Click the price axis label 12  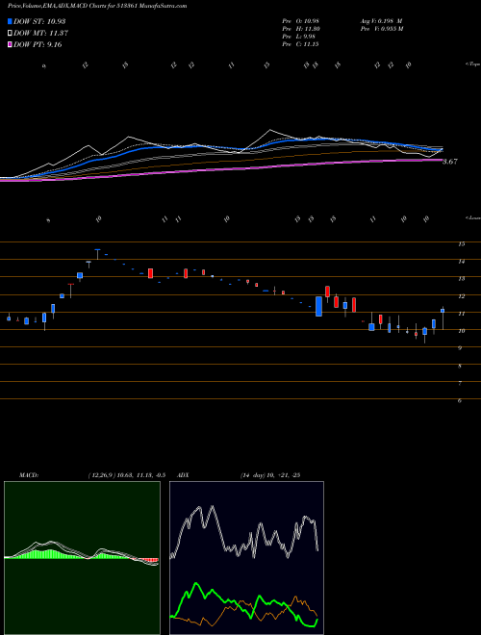[461, 296]
